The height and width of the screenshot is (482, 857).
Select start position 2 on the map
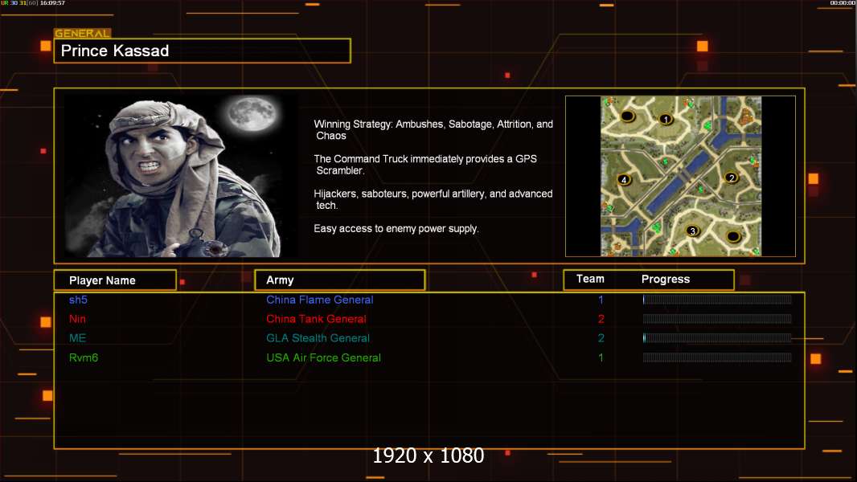[732, 178]
